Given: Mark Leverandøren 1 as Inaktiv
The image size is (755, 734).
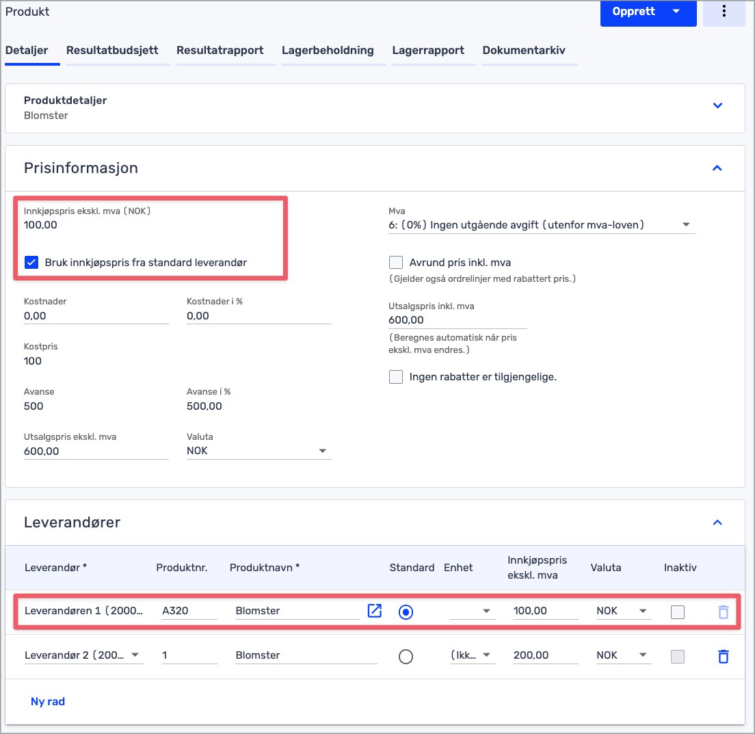Looking at the screenshot, I should [x=677, y=612].
